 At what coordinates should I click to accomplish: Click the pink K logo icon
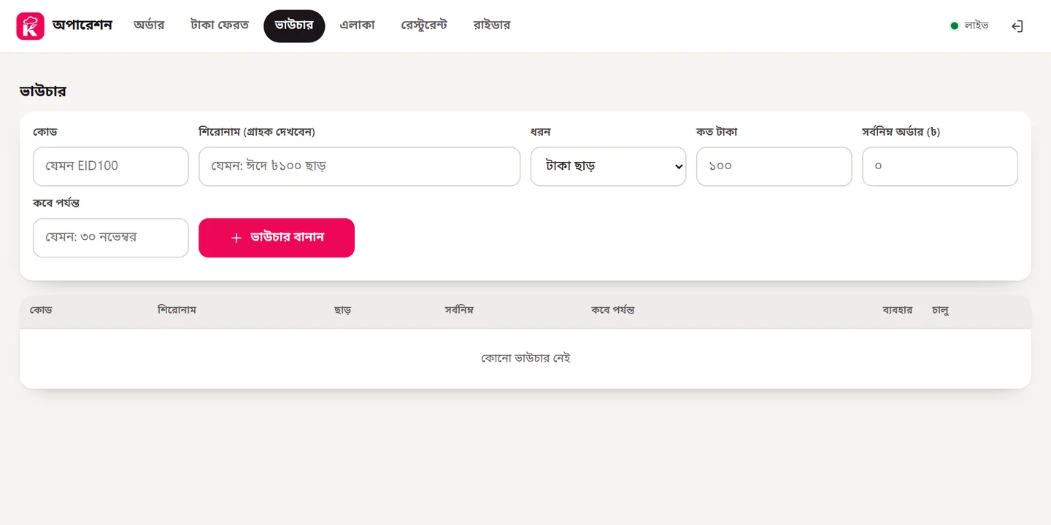[31, 26]
